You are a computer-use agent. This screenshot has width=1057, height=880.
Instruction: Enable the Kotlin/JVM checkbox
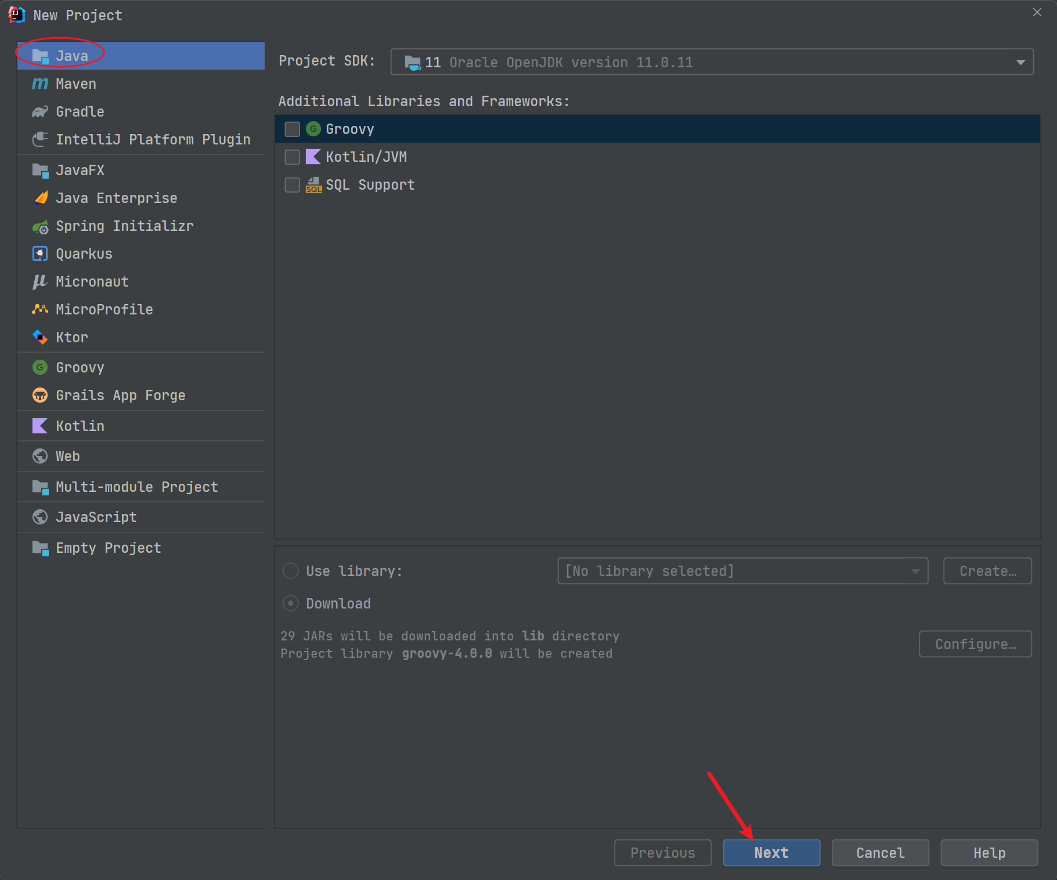293,157
